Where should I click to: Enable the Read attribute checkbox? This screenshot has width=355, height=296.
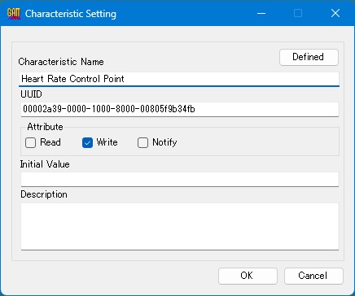[30, 142]
